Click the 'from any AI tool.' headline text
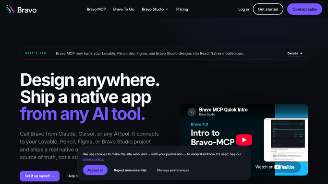The width and height of the screenshot is (328, 184). coord(83,114)
